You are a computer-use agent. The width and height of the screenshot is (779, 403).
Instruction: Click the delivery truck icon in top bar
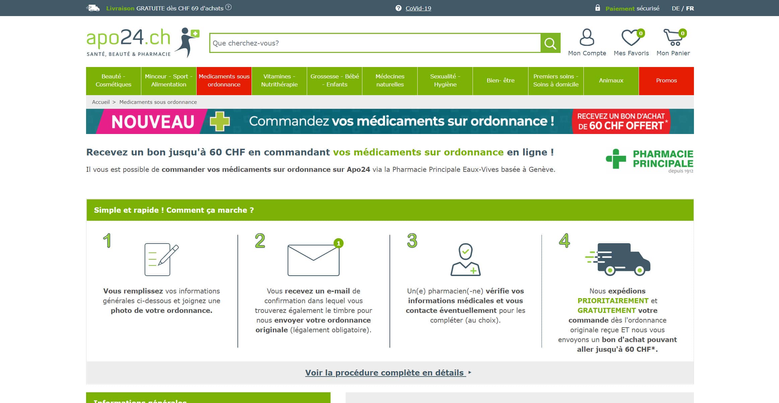point(93,8)
